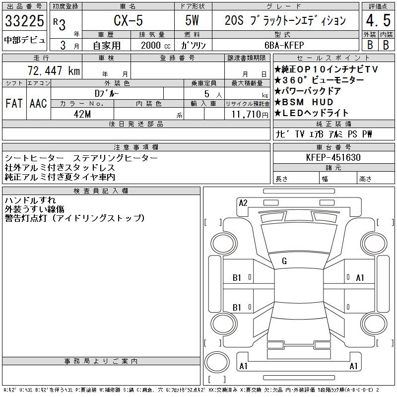Click sales point 純正OP10インチナビTV
The width and height of the screenshot is (397, 397).
326,69
